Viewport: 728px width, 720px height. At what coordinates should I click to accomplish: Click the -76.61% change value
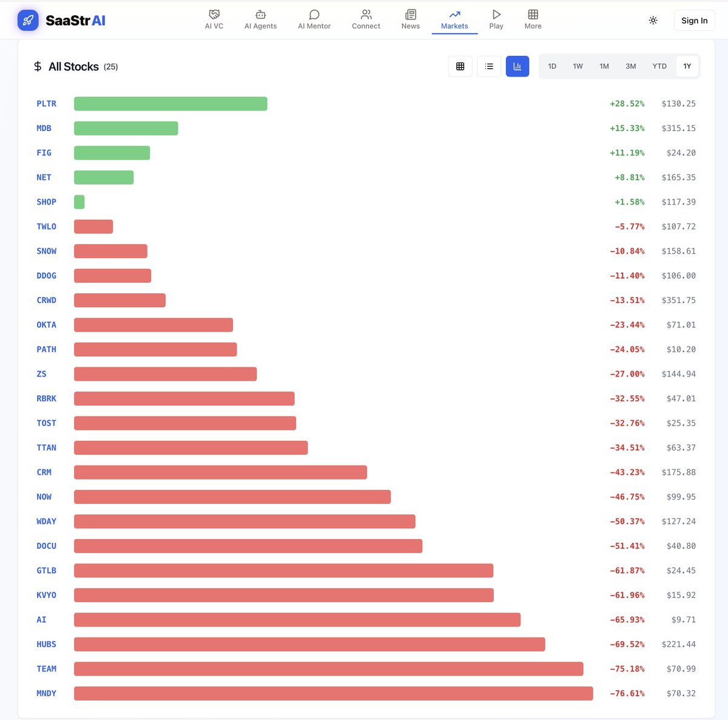pyautogui.click(x=627, y=693)
